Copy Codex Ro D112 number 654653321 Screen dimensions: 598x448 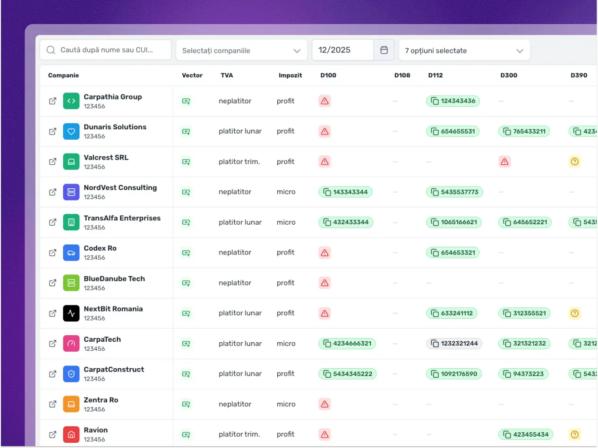click(453, 253)
